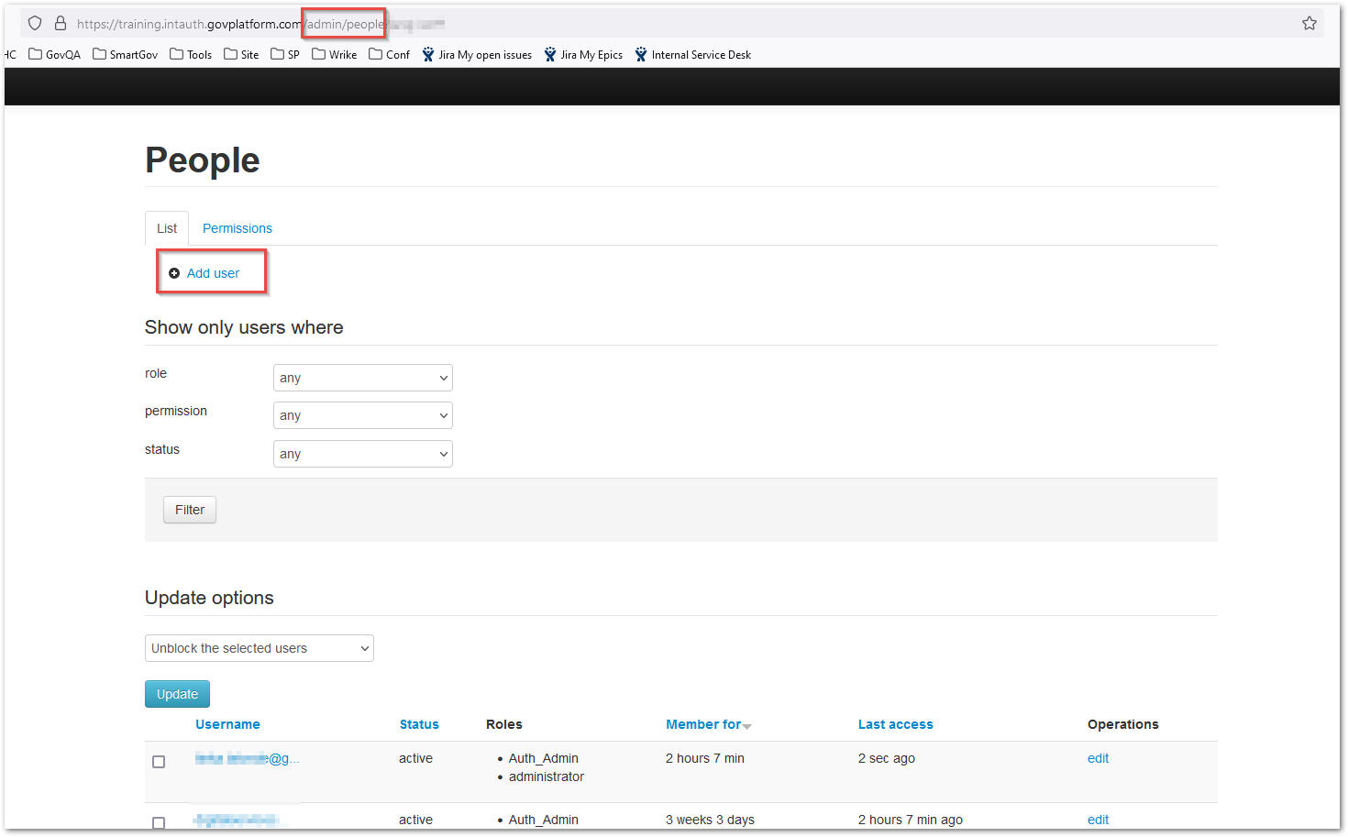This screenshot has width=1348, height=837.
Task: Tick the checkbox for the user with 3 weeks 3 days membership
Action: pos(159,822)
